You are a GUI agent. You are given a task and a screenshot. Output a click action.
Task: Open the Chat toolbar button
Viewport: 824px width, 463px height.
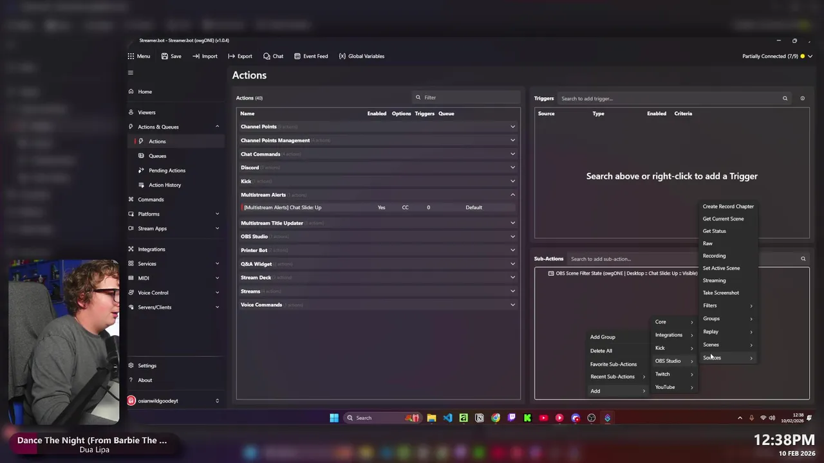tap(273, 56)
